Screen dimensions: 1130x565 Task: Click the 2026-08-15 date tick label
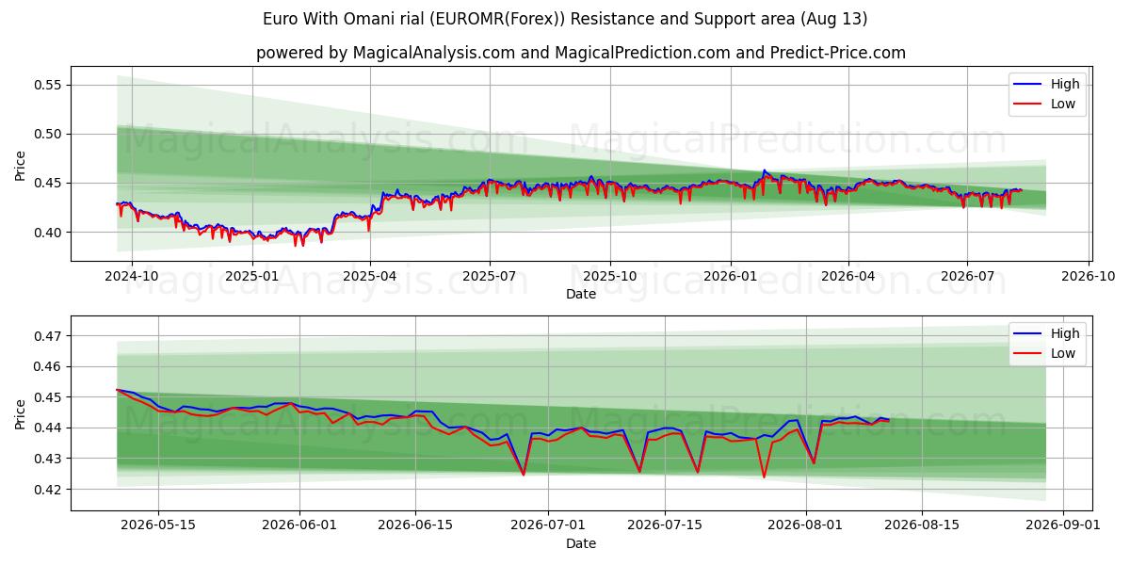point(923,525)
